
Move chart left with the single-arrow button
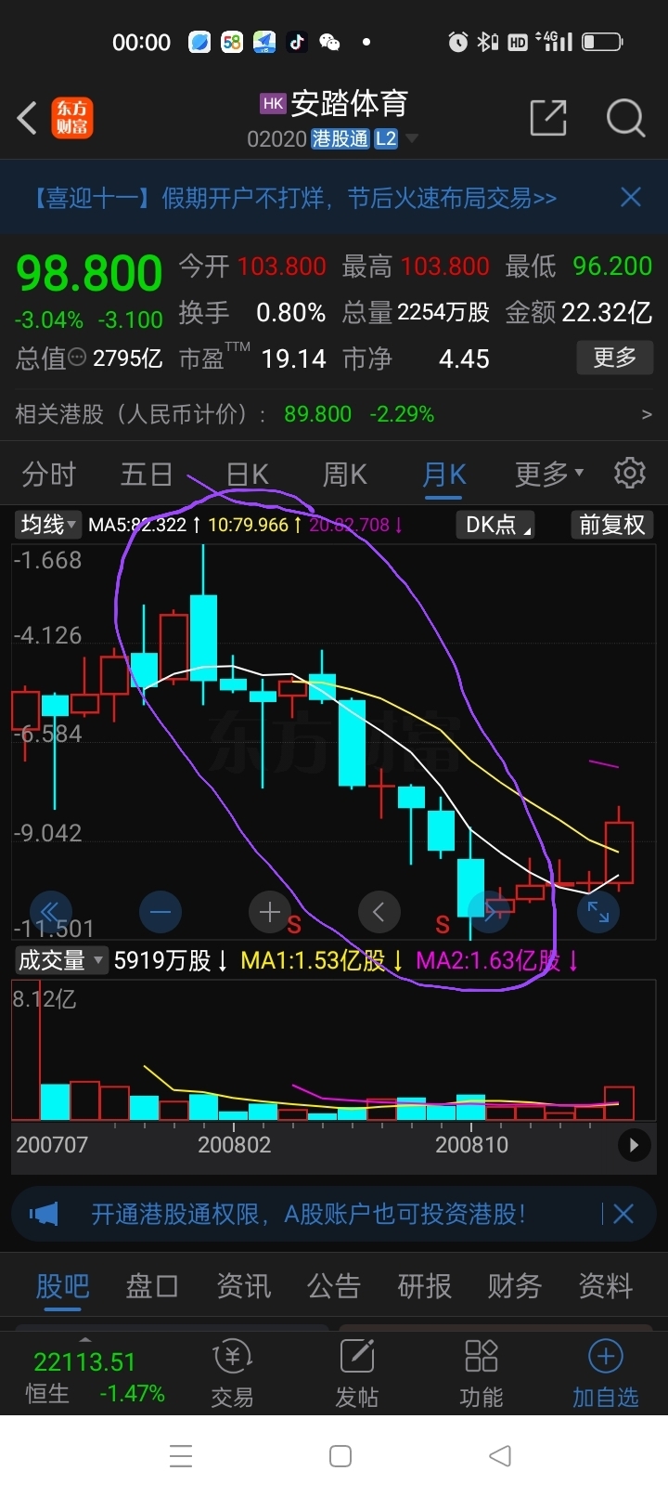(379, 913)
